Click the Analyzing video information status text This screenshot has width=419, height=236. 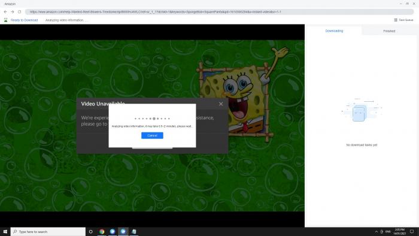66,20
